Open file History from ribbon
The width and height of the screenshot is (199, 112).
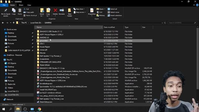(x=101, y=16)
